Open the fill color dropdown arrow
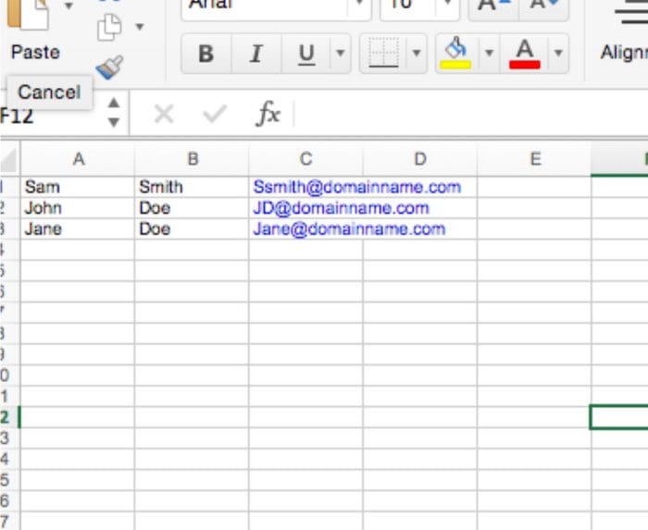The image size is (648, 530). click(x=490, y=54)
